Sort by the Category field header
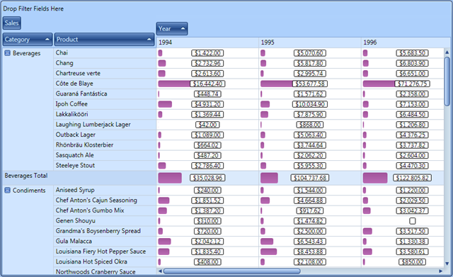 [28, 40]
